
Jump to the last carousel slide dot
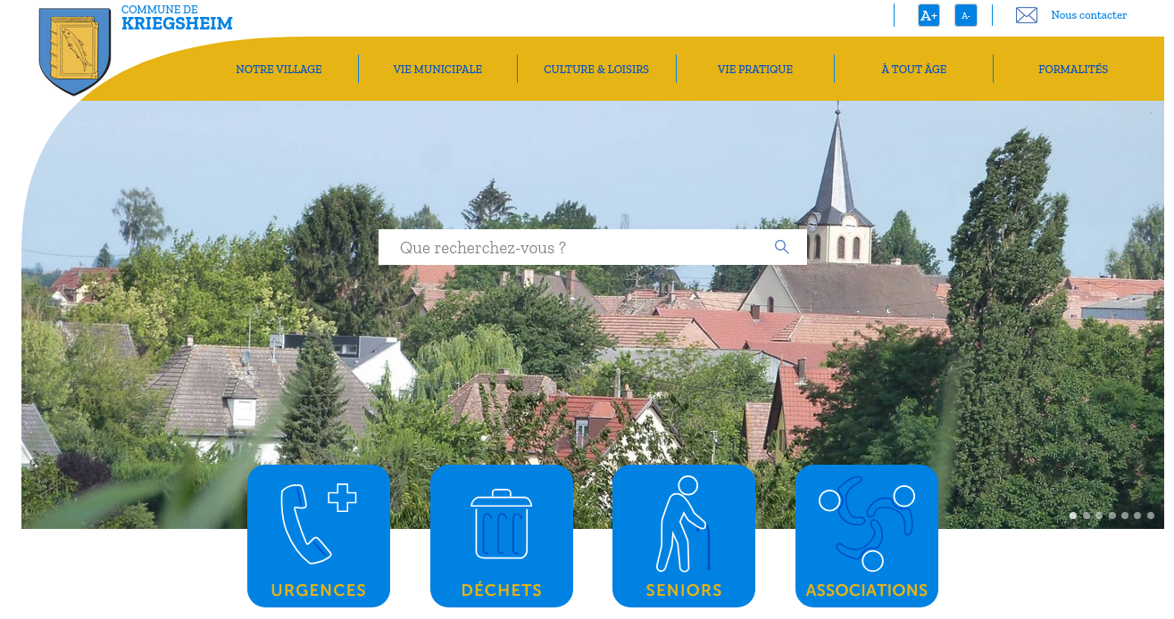[x=1151, y=516]
